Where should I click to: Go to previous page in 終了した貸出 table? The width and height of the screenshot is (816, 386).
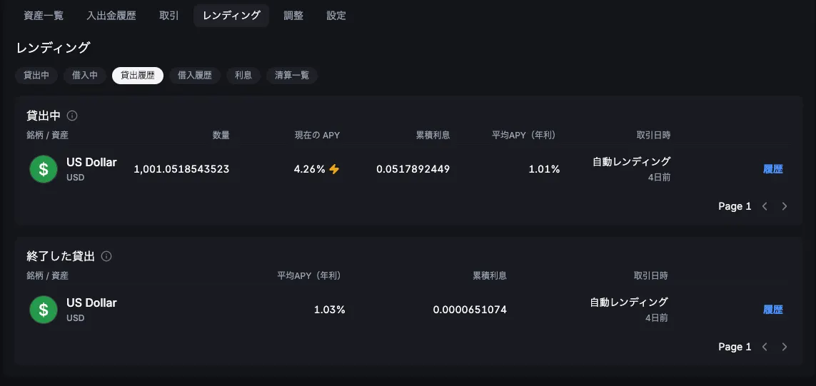point(765,347)
